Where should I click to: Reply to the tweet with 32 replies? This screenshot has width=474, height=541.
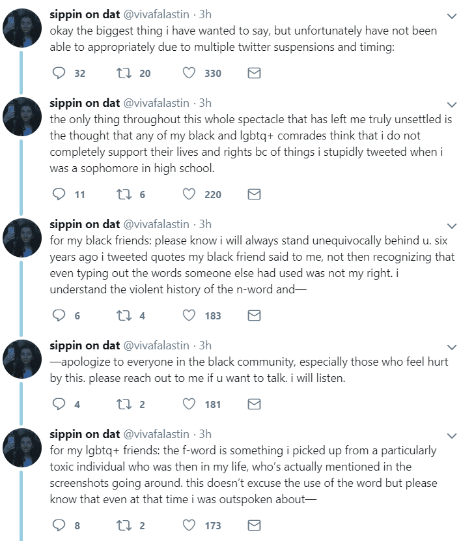(x=59, y=73)
